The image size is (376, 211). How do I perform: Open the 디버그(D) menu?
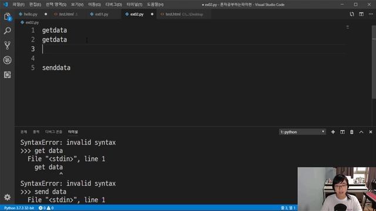tap(113, 5)
